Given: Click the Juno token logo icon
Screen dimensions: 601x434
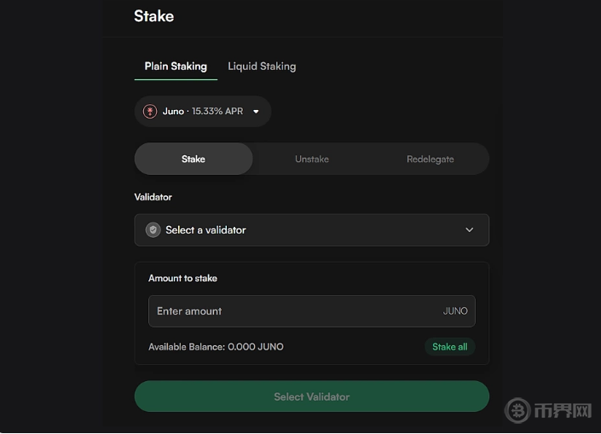Looking at the screenshot, I should (150, 112).
